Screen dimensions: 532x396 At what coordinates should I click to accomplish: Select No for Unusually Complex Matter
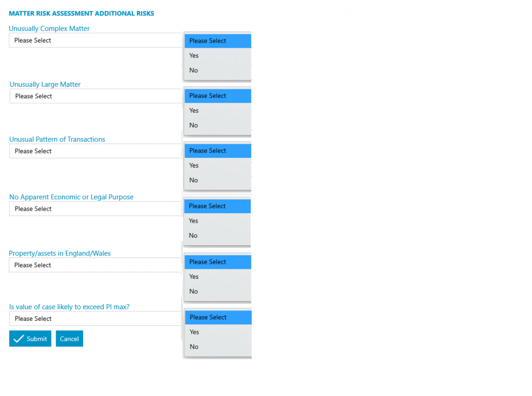pyautogui.click(x=218, y=71)
